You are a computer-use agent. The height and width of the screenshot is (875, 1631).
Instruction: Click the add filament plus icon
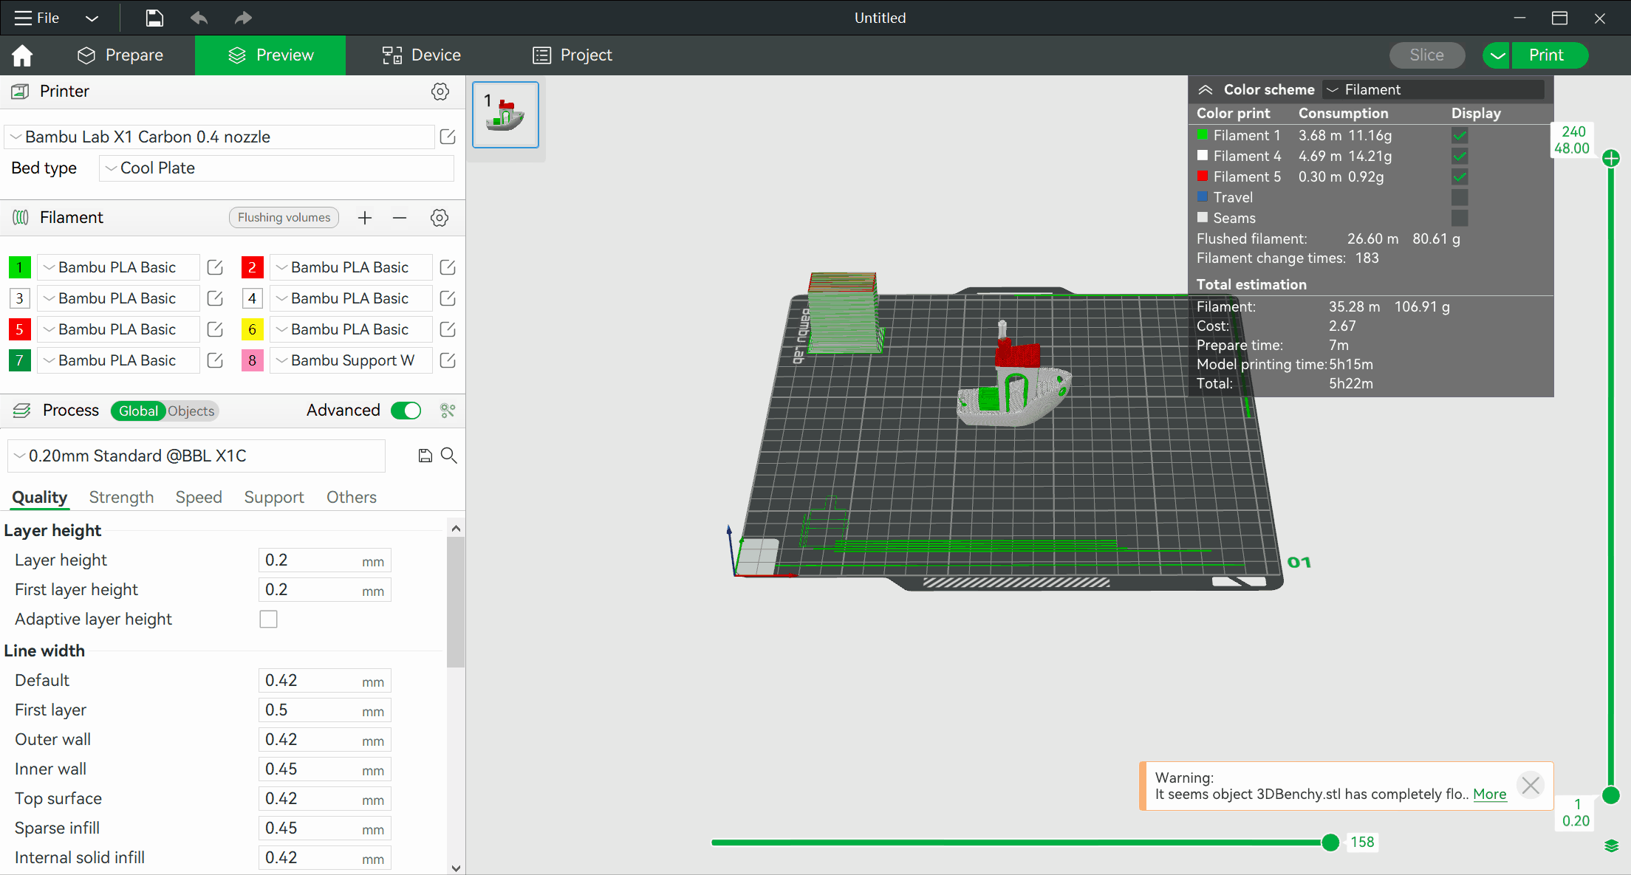click(365, 217)
